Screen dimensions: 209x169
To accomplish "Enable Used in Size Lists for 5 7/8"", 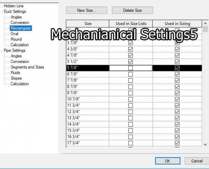I will tap(130, 68).
